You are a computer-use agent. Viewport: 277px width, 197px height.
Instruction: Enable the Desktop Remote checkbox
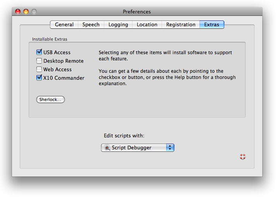[39, 61]
